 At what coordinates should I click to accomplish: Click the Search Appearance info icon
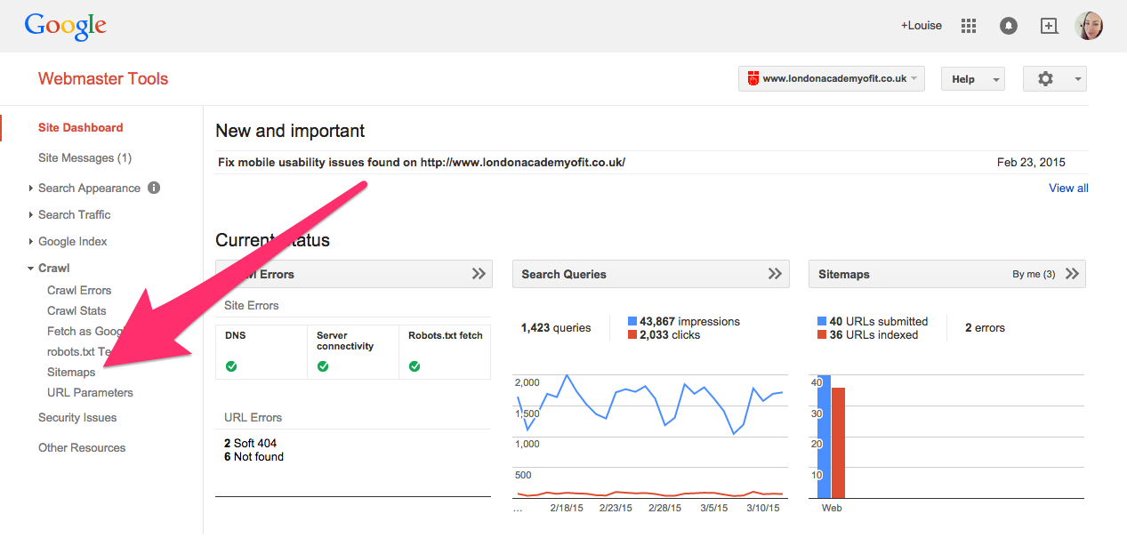pos(153,188)
